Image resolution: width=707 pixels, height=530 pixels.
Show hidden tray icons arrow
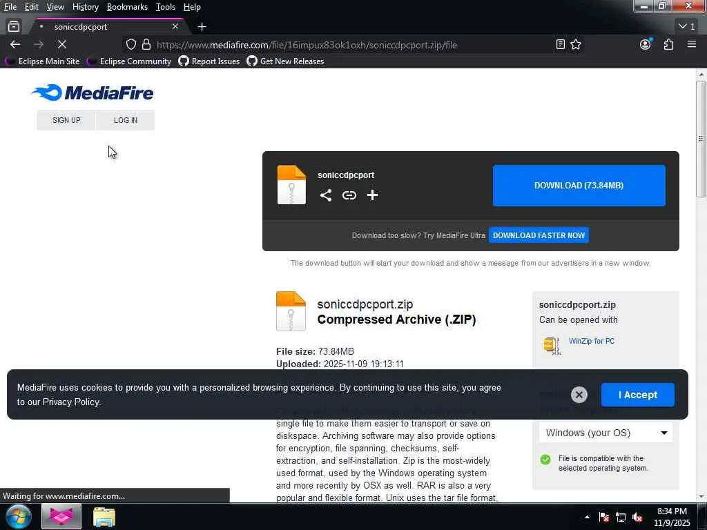point(587,517)
